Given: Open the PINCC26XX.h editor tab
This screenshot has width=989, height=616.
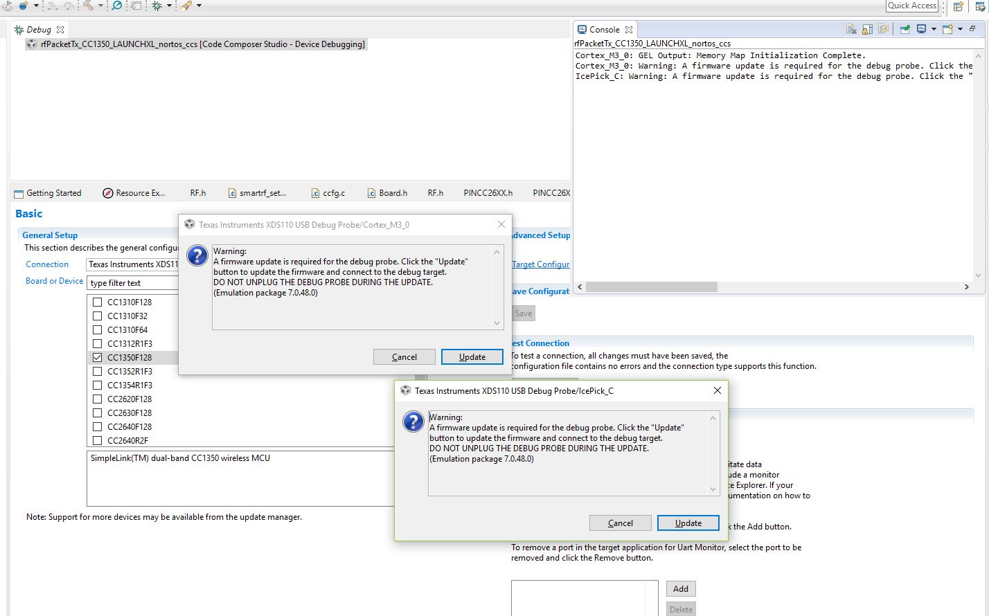Looking at the screenshot, I should coord(488,193).
